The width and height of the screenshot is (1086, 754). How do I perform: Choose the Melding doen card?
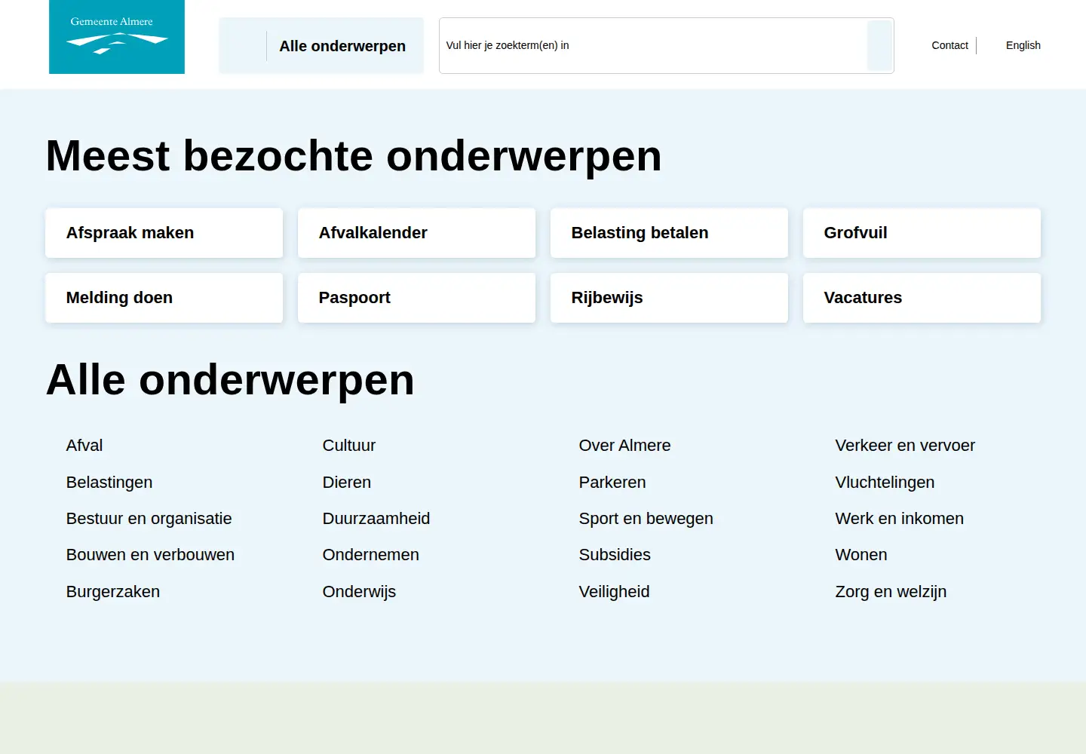[164, 298]
